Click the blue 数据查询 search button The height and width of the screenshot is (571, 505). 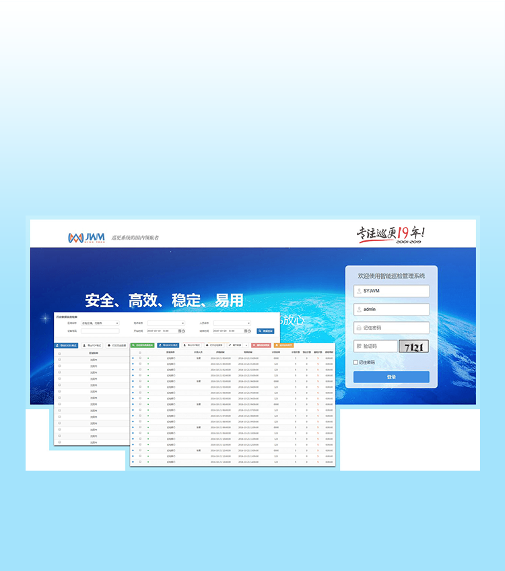coord(265,331)
